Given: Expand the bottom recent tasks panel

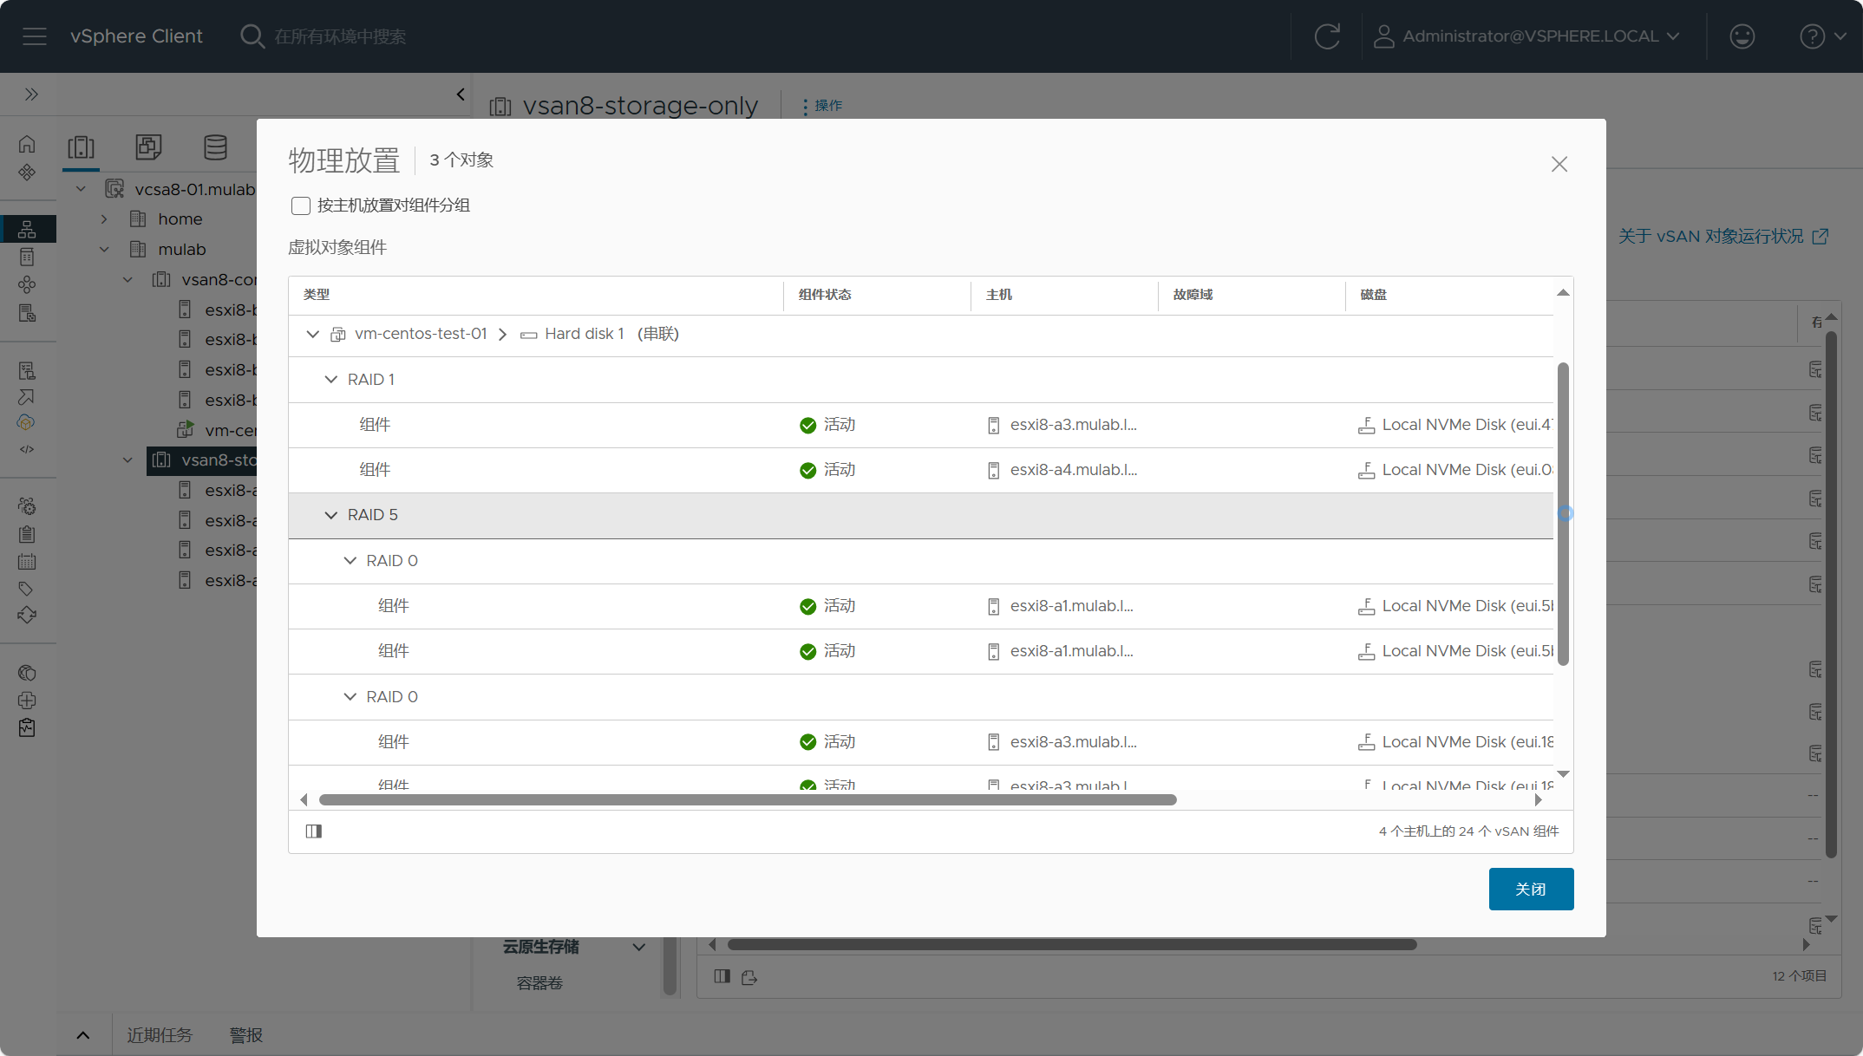Looking at the screenshot, I should [x=83, y=1035].
